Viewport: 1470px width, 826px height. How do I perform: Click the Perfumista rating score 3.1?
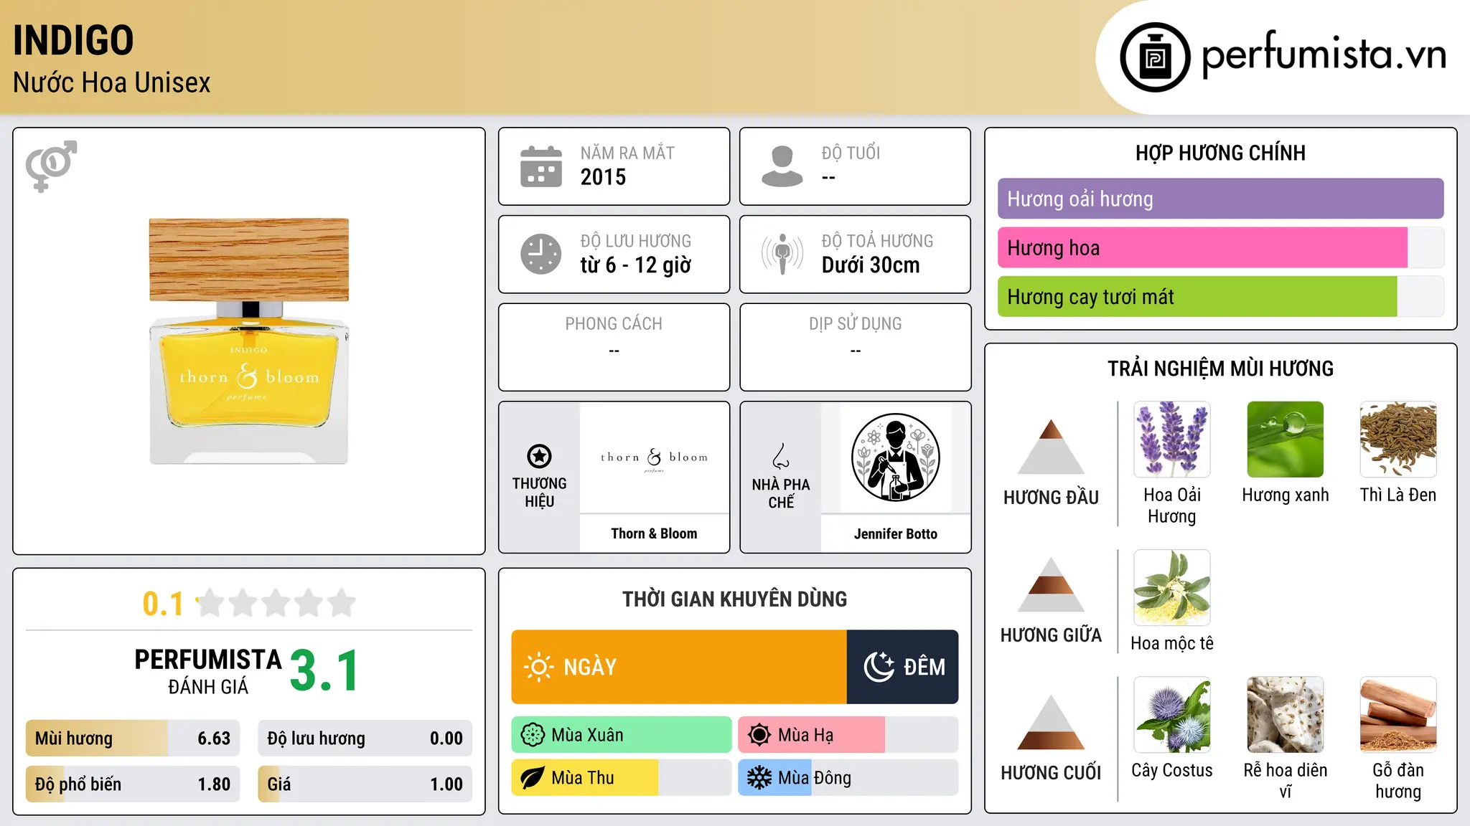(324, 671)
